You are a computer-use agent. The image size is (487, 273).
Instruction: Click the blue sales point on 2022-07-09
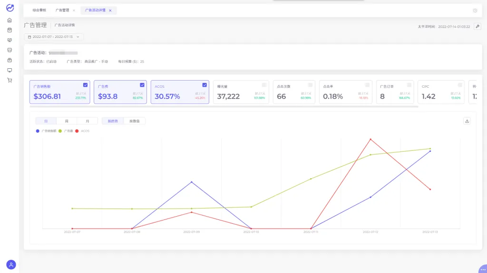coord(192,182)
